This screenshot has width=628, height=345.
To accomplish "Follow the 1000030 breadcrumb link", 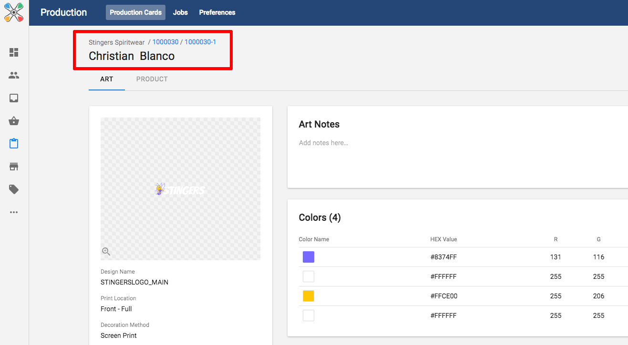I will click(x=165, y=42).
